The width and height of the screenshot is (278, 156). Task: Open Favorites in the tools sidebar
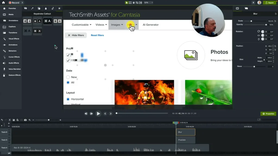tap(11, 8)
